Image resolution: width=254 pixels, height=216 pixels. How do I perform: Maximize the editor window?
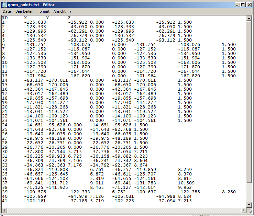pos(243,5)
